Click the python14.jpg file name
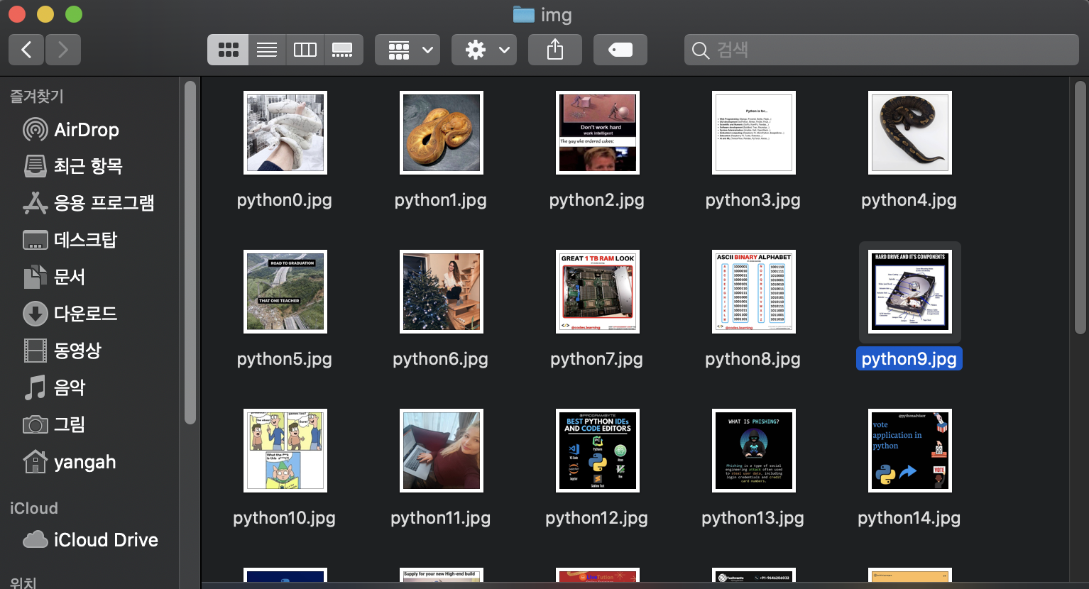This screenshot has width=1089, height=589. pyautogui.click(x=909, y=518)
